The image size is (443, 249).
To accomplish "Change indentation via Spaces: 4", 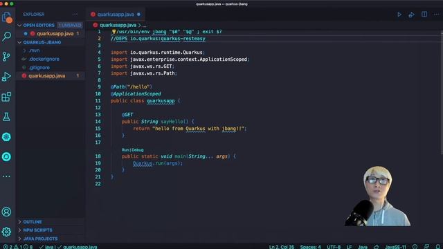I will 310,247.
